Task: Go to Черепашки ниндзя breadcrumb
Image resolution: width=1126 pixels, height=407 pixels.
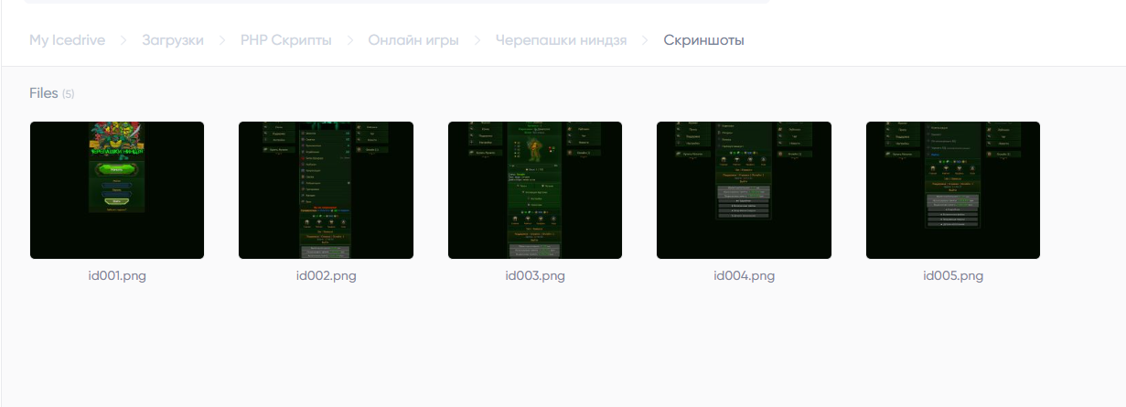Action: [562, 40]
